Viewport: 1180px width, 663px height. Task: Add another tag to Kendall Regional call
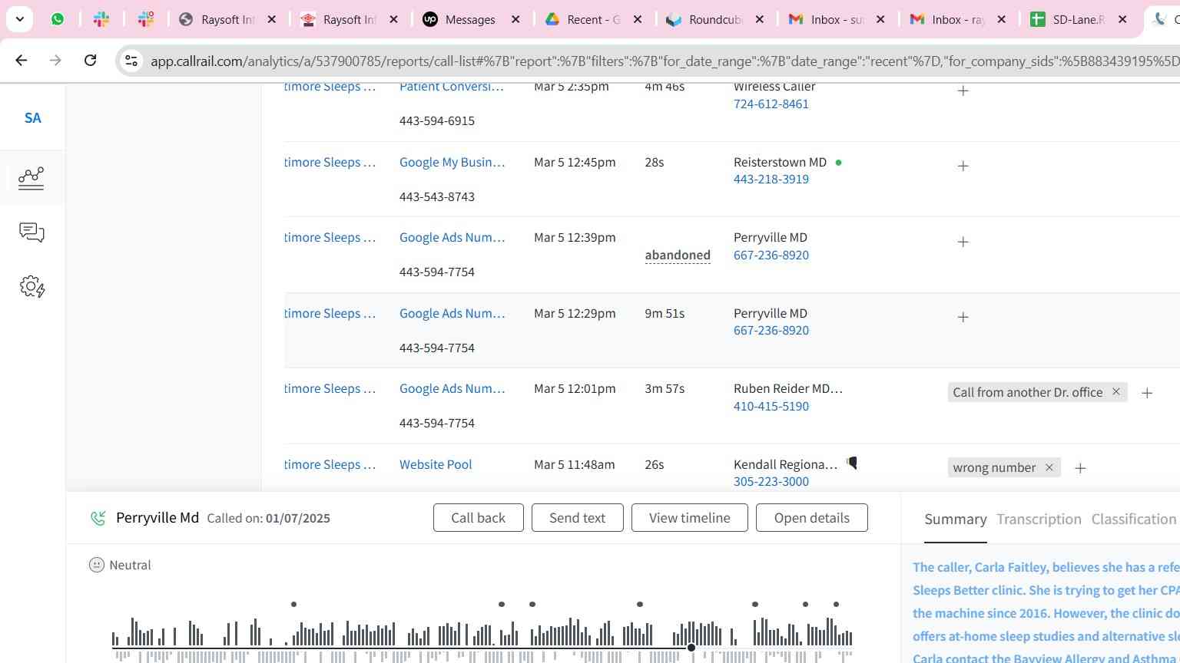(1080, 468)
